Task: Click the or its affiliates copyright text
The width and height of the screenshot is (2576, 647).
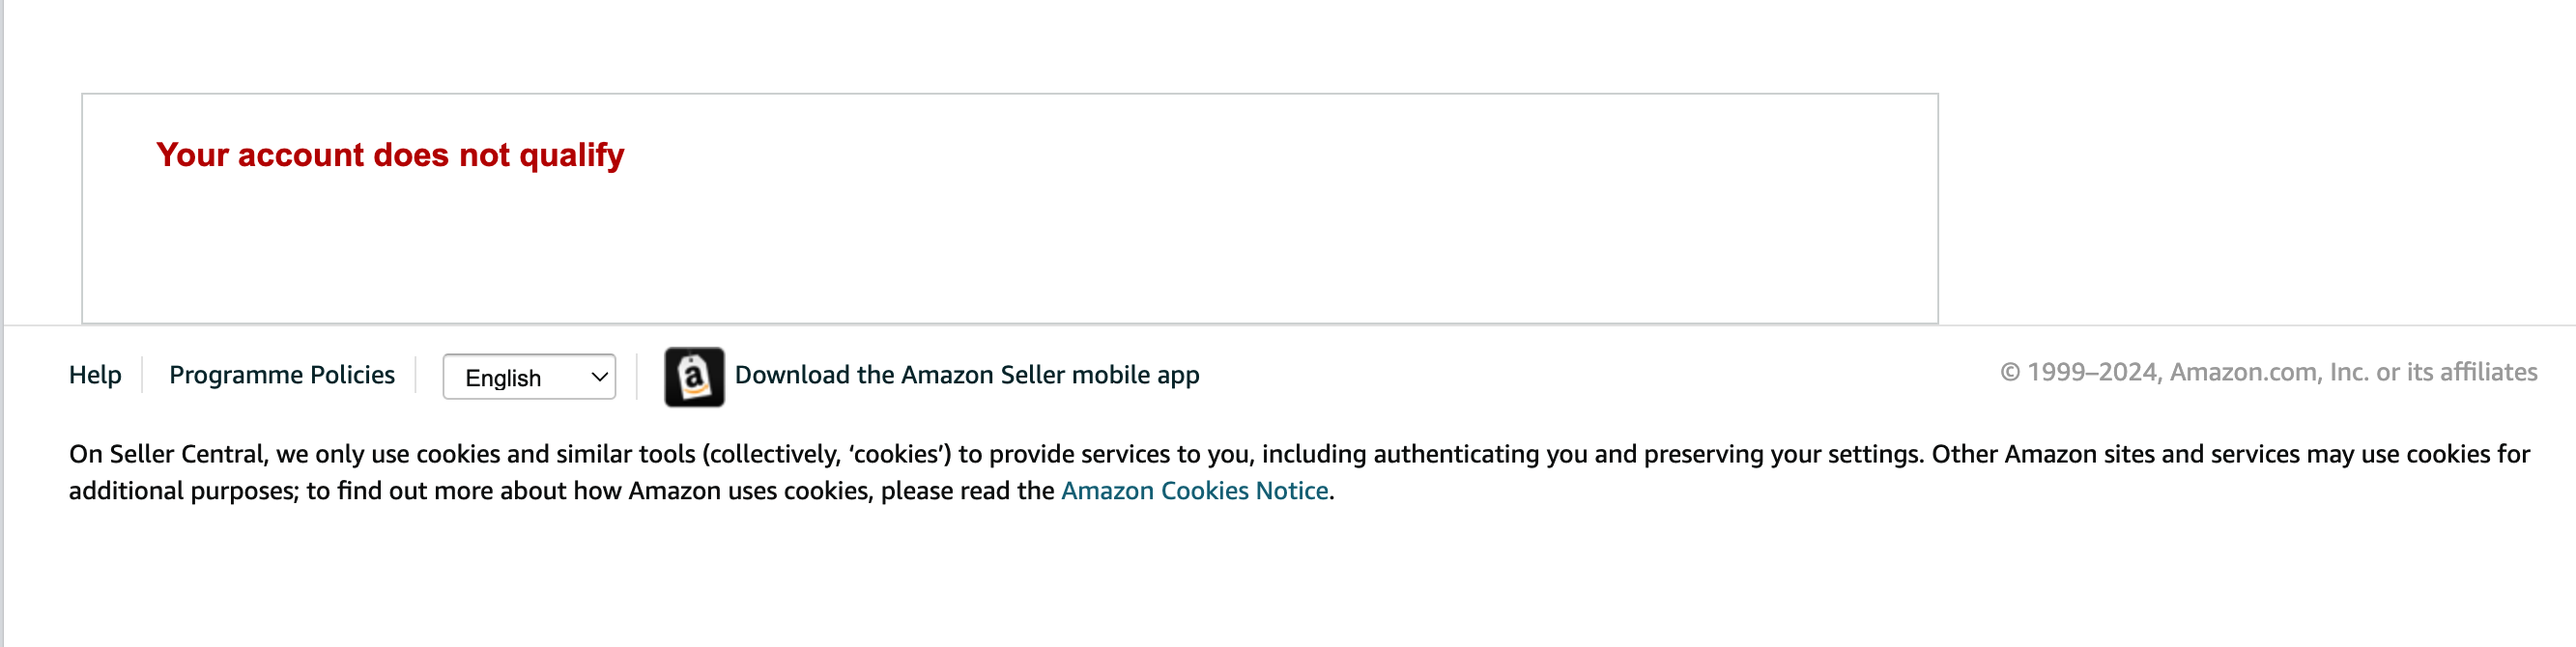Action: 2457,372
